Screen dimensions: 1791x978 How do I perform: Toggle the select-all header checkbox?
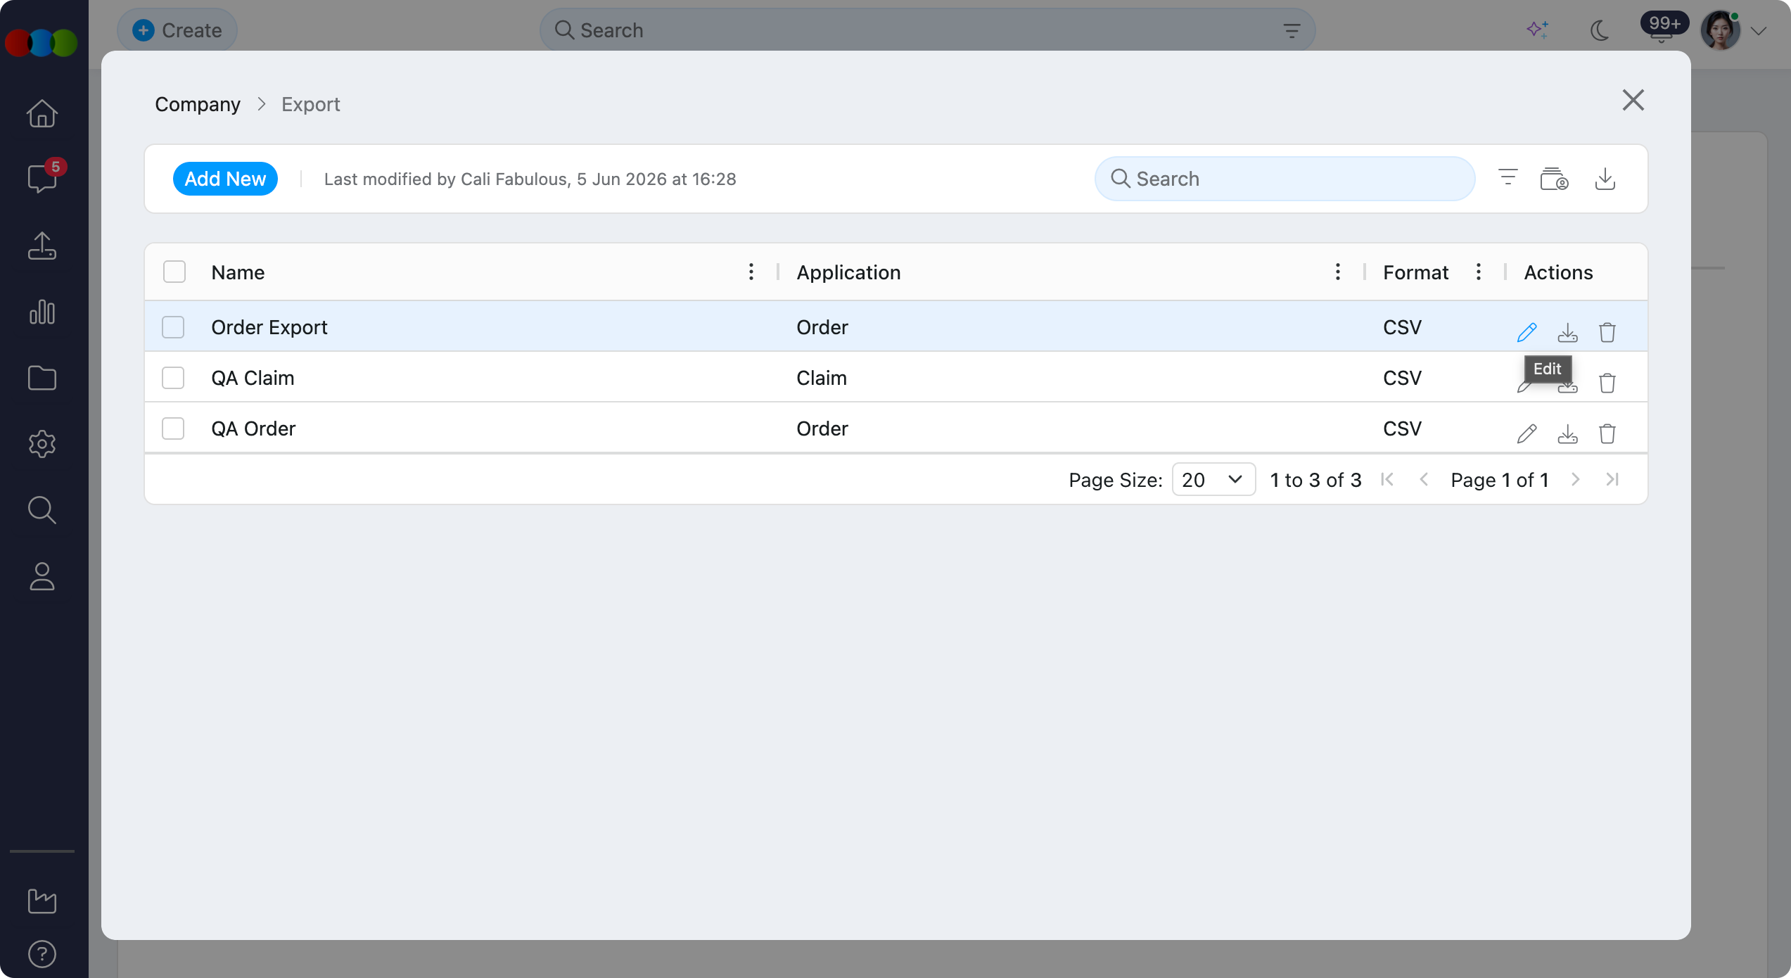point(174,272)
